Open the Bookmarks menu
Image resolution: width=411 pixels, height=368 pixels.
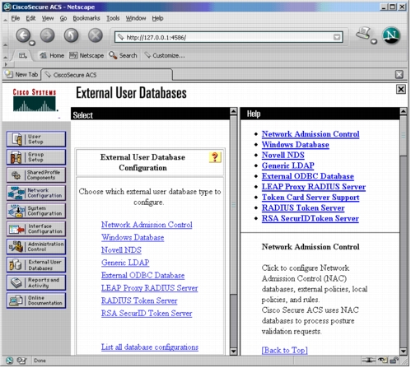coord(86,18)
